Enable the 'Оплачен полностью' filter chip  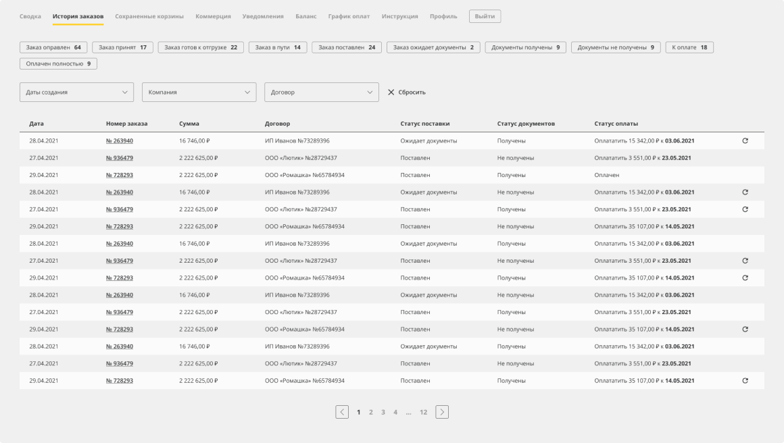58,64
